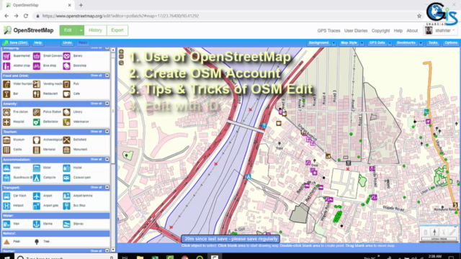This screenshot has height=259, width=461.
Task: Collapse the Amenity section arrow
Action: [x=107, y=104]
